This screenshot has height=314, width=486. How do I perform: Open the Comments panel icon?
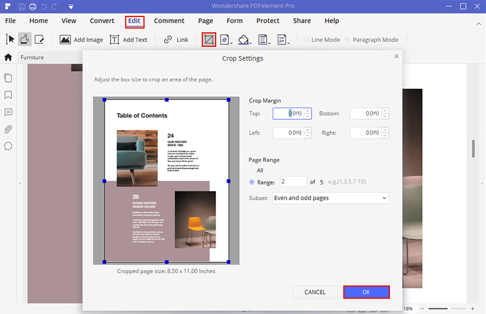point(9,112)
